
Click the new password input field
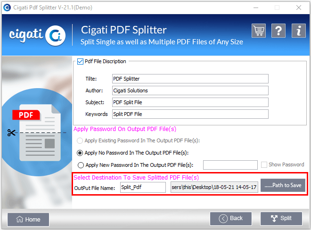coord(230,165)
